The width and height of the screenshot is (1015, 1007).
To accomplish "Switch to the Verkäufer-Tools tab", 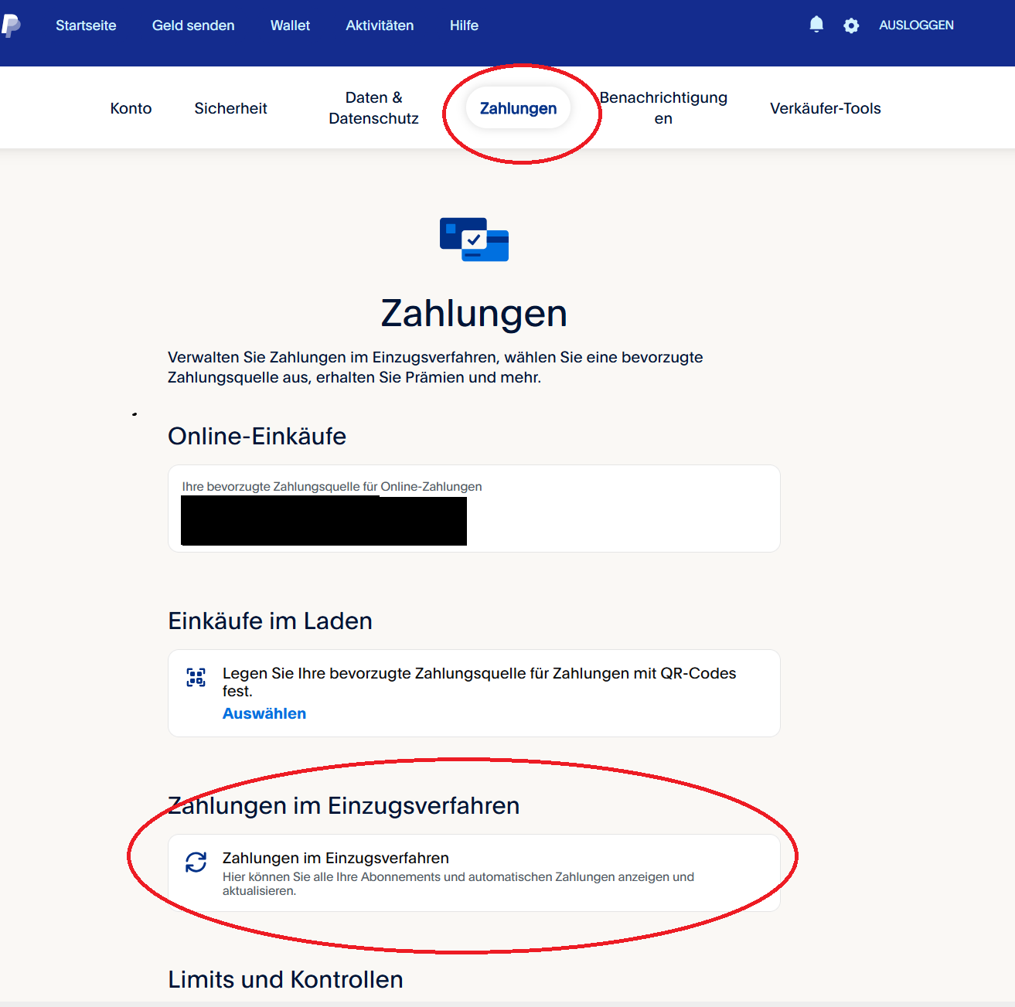I will click(x=826, y=108).
